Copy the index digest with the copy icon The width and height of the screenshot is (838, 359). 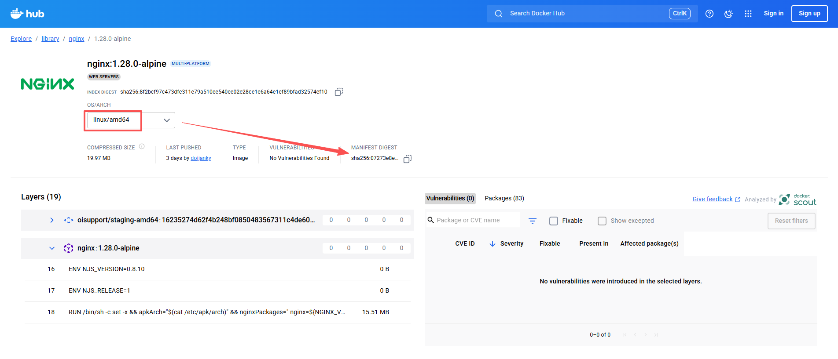click(x=339, y=92)
